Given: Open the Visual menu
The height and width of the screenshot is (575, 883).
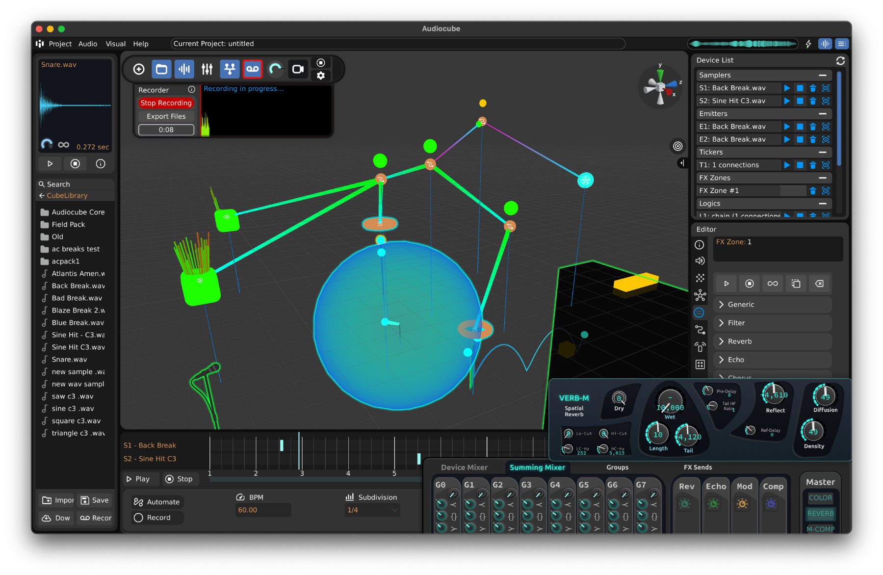Looking at the screenshot, I should [115, 44].
